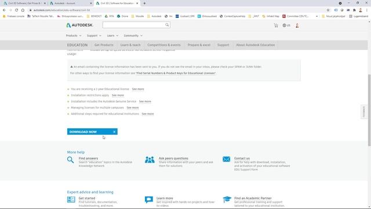Expand See more for 1-year Educational license
The image size is (371, 209).
click(138, 89)
